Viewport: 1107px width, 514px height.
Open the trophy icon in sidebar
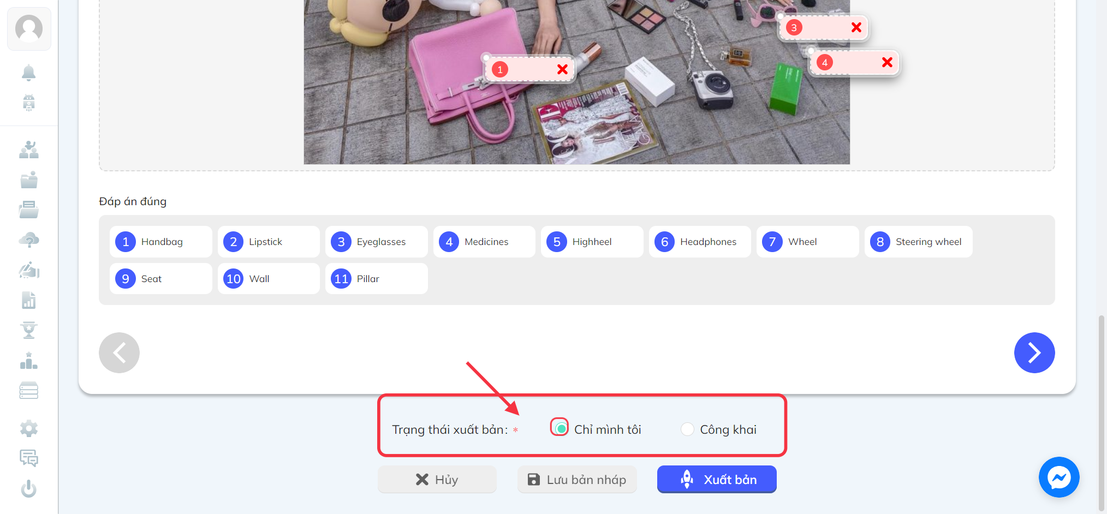[x=29, y=330]
